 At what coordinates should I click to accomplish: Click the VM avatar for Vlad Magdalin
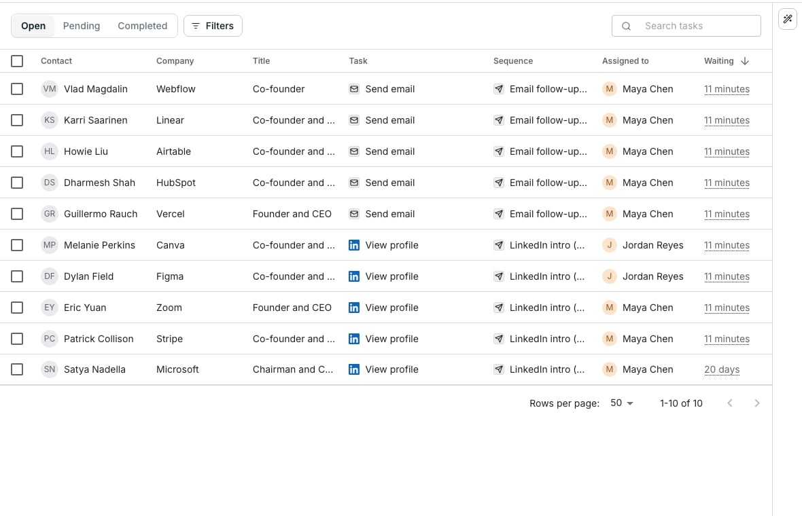click(50, 89)
